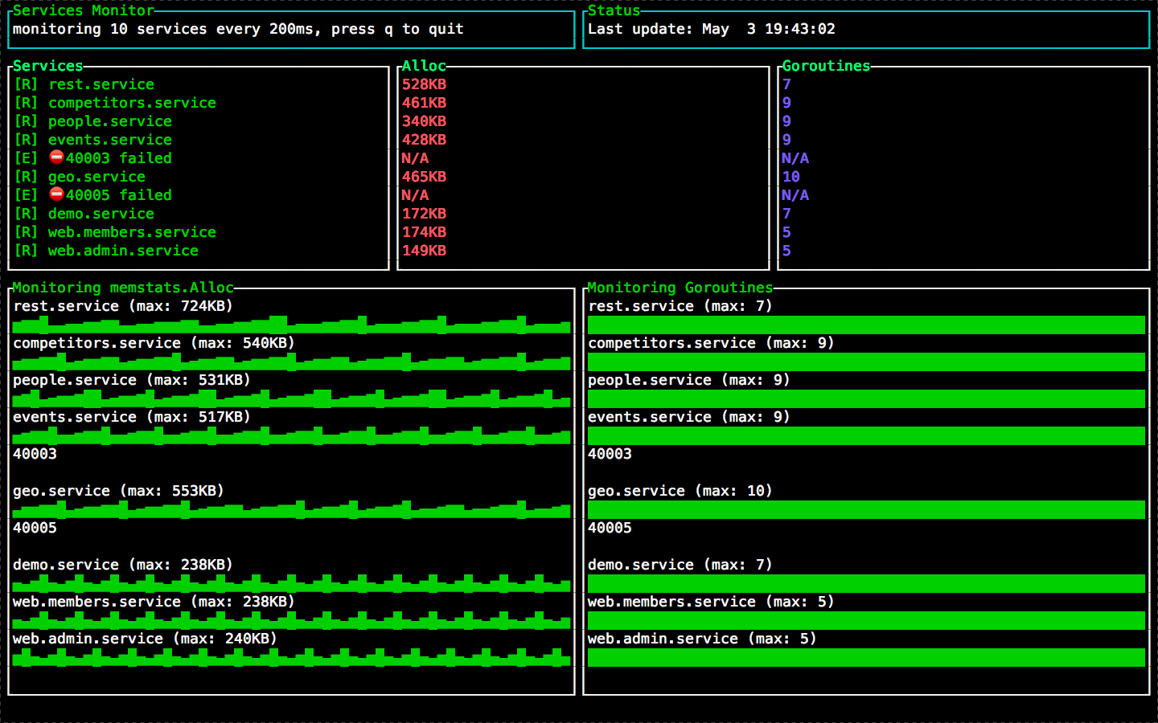Screen dimensions: 1158x723
Task: Click rest.service (max: 7) goroutines label
Action: [680, 306]
